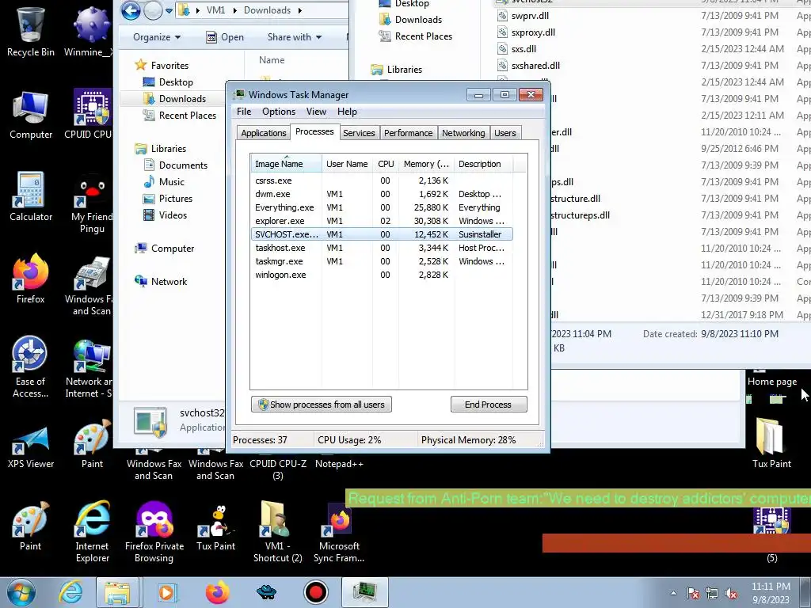
Task: Click the red record button in the taskbar
Action: 315,592
